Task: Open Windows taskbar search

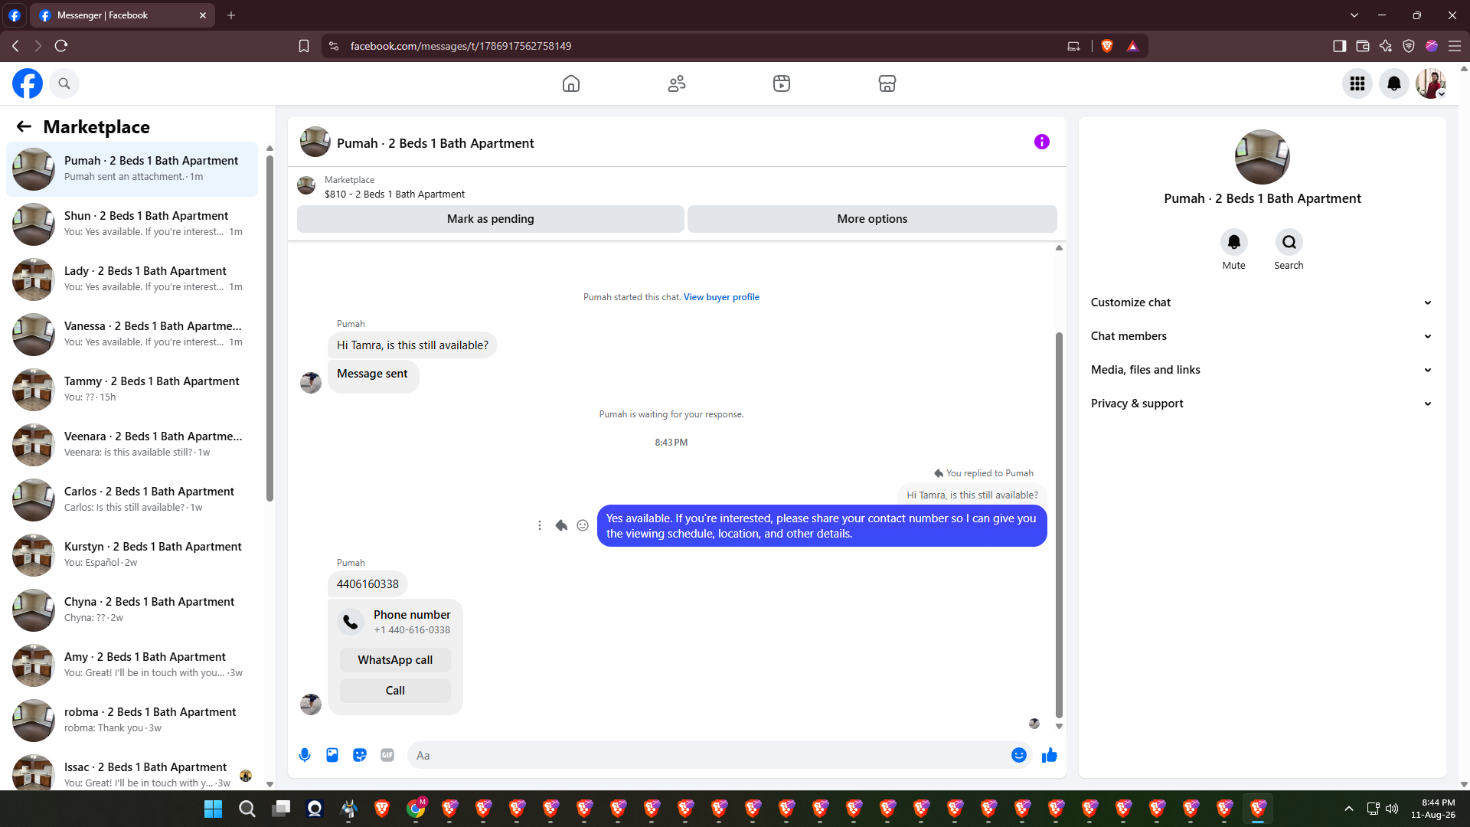Action: point(247,809)
